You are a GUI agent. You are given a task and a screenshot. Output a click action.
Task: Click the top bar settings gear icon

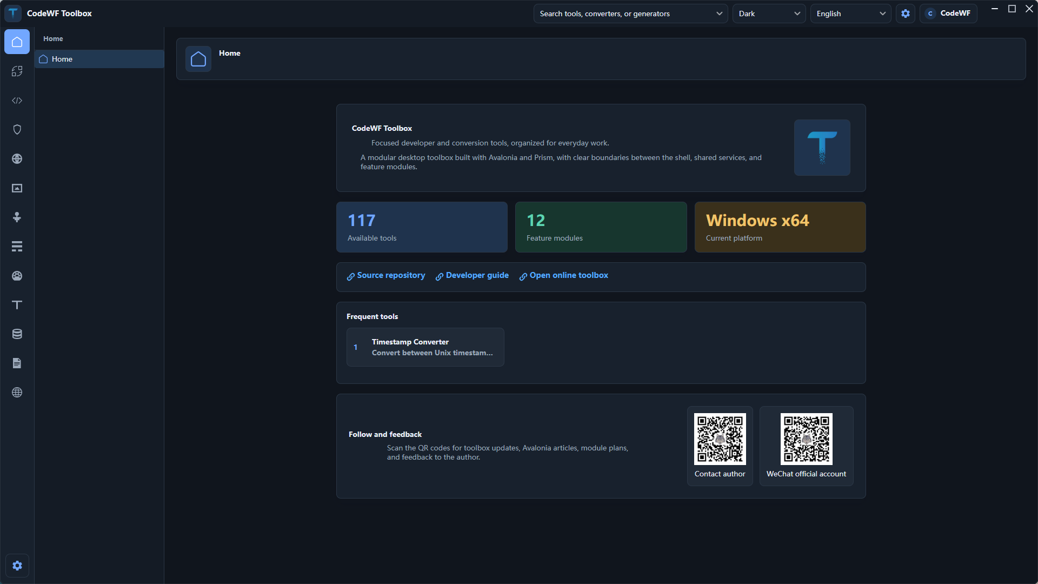coord(906,14)
